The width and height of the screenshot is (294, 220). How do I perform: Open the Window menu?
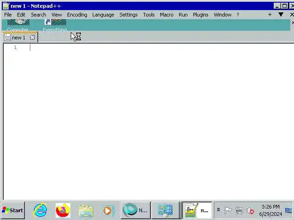tap(222, 15)
